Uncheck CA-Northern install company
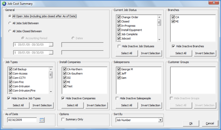This screenshot has width=221, height=130. [65, 69]
